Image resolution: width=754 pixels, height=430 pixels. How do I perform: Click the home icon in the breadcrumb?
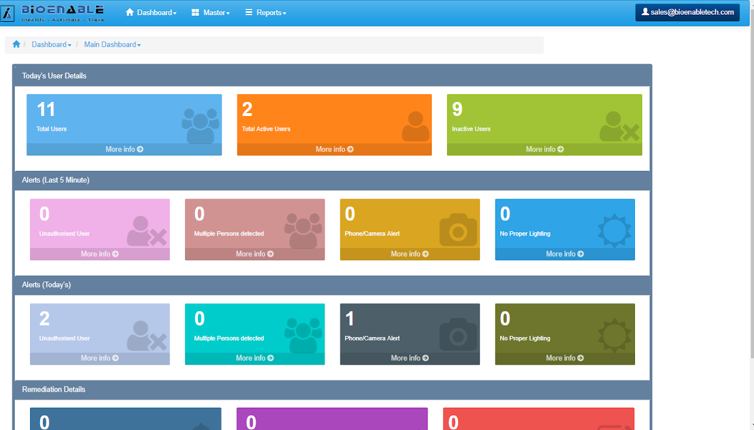[16, 44]
